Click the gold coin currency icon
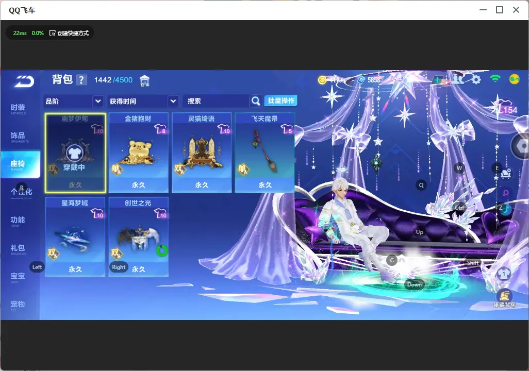The image size is (529, 371). 323,80
